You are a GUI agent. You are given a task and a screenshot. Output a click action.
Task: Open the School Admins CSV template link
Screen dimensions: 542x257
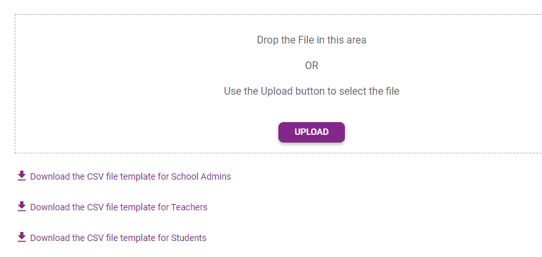(131, 176)
